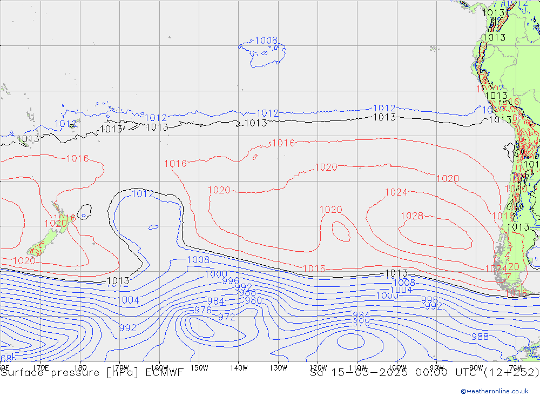Click the 140W longitude axis label
The height and width of the screenshot is (396, 540).
(x=239, y=368)
